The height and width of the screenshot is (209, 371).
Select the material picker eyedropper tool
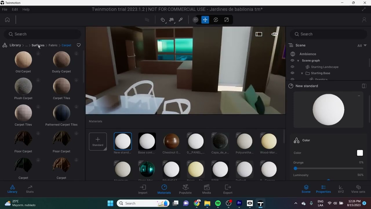181,20
